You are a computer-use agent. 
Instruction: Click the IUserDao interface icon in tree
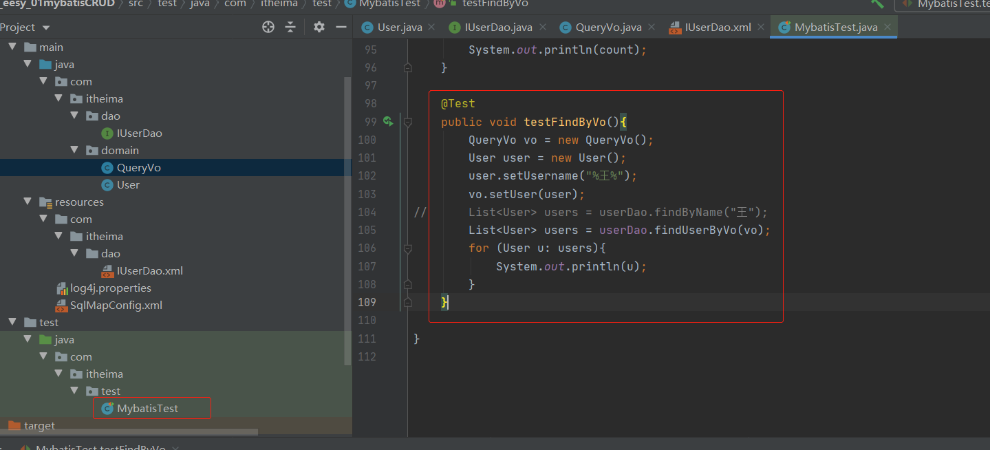pyautogui.click(x=107, y=133)
